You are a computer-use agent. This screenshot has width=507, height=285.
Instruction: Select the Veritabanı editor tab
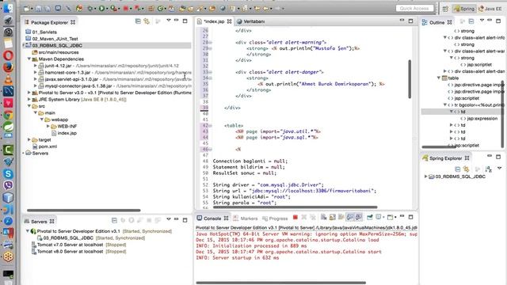(x=250, y=21)
